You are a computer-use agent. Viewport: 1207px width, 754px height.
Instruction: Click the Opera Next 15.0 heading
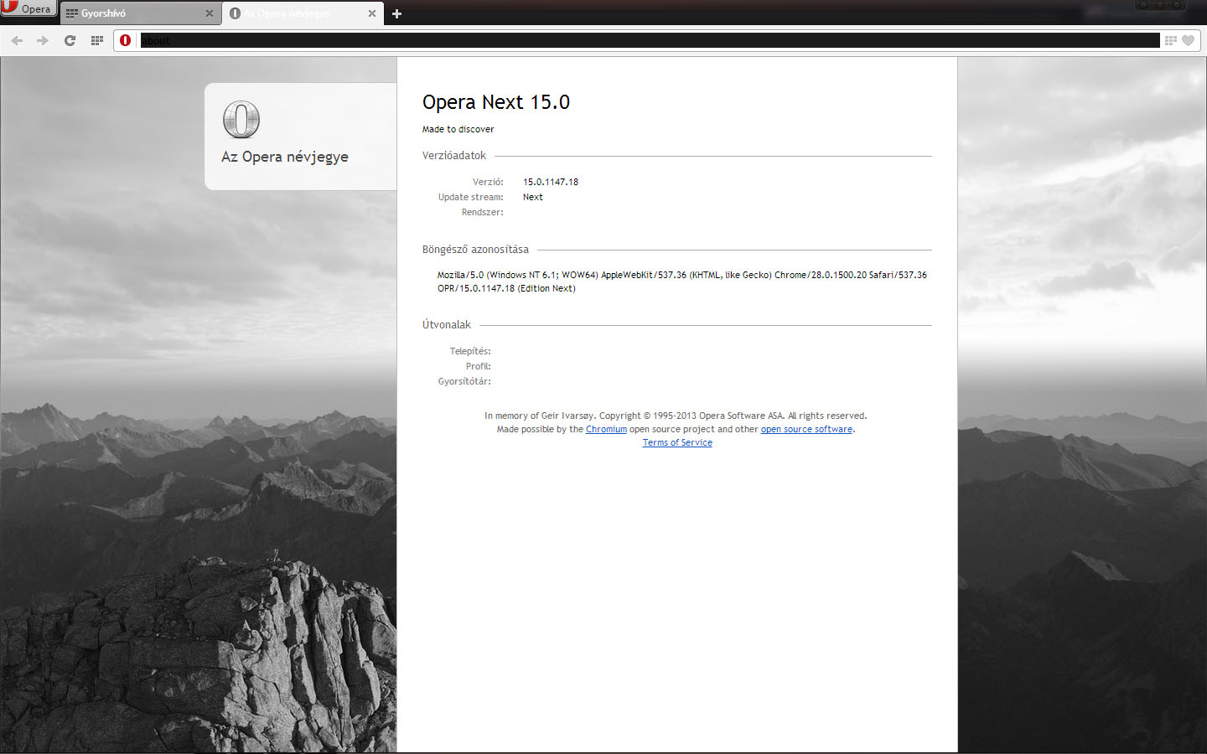click(x=496, y=102)
